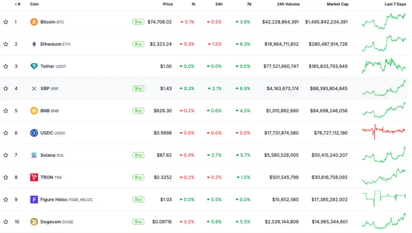
Task: Open the USDC coin page link
Action: click(53, 133)
